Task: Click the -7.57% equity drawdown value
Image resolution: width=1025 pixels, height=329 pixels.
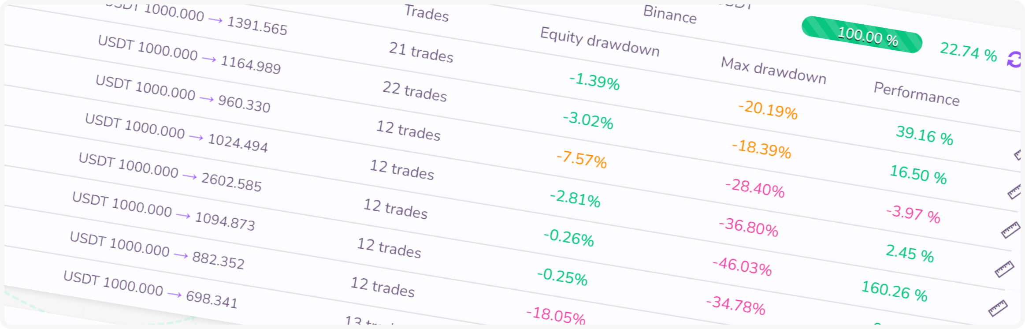Action: (581, 159)
